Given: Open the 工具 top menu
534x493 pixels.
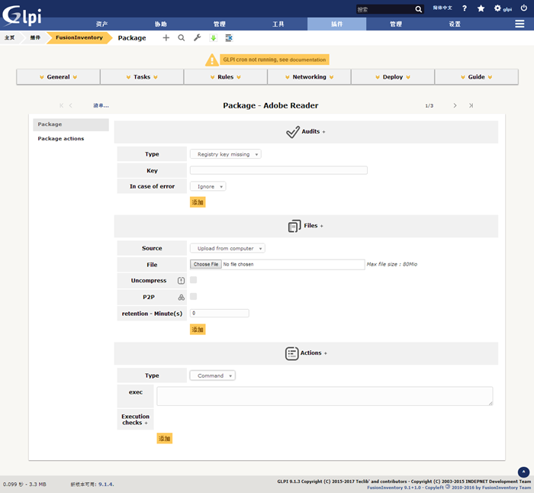Looking at the screenshot, I should [x=278, y=24].
